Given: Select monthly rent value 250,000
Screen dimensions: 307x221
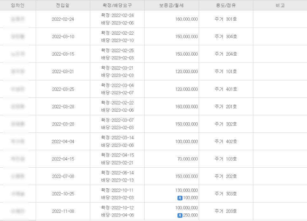Looking at the screenshot, I should click(190, 215).
